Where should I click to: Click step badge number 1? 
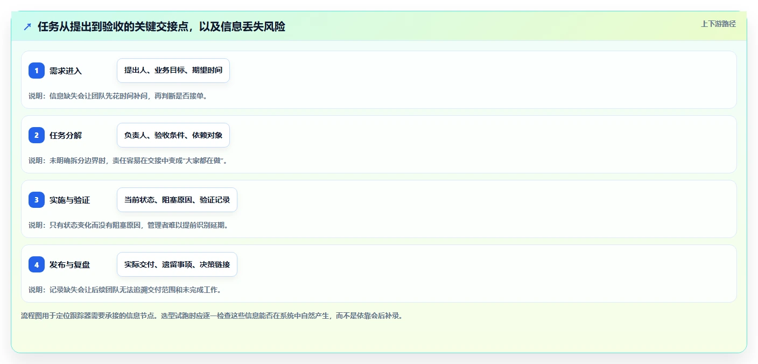click(37, 71)
